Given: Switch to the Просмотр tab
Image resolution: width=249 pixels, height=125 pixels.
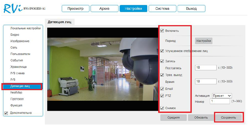Looking at the screenshot, I should pyautogui.click(x=75, y=9).
